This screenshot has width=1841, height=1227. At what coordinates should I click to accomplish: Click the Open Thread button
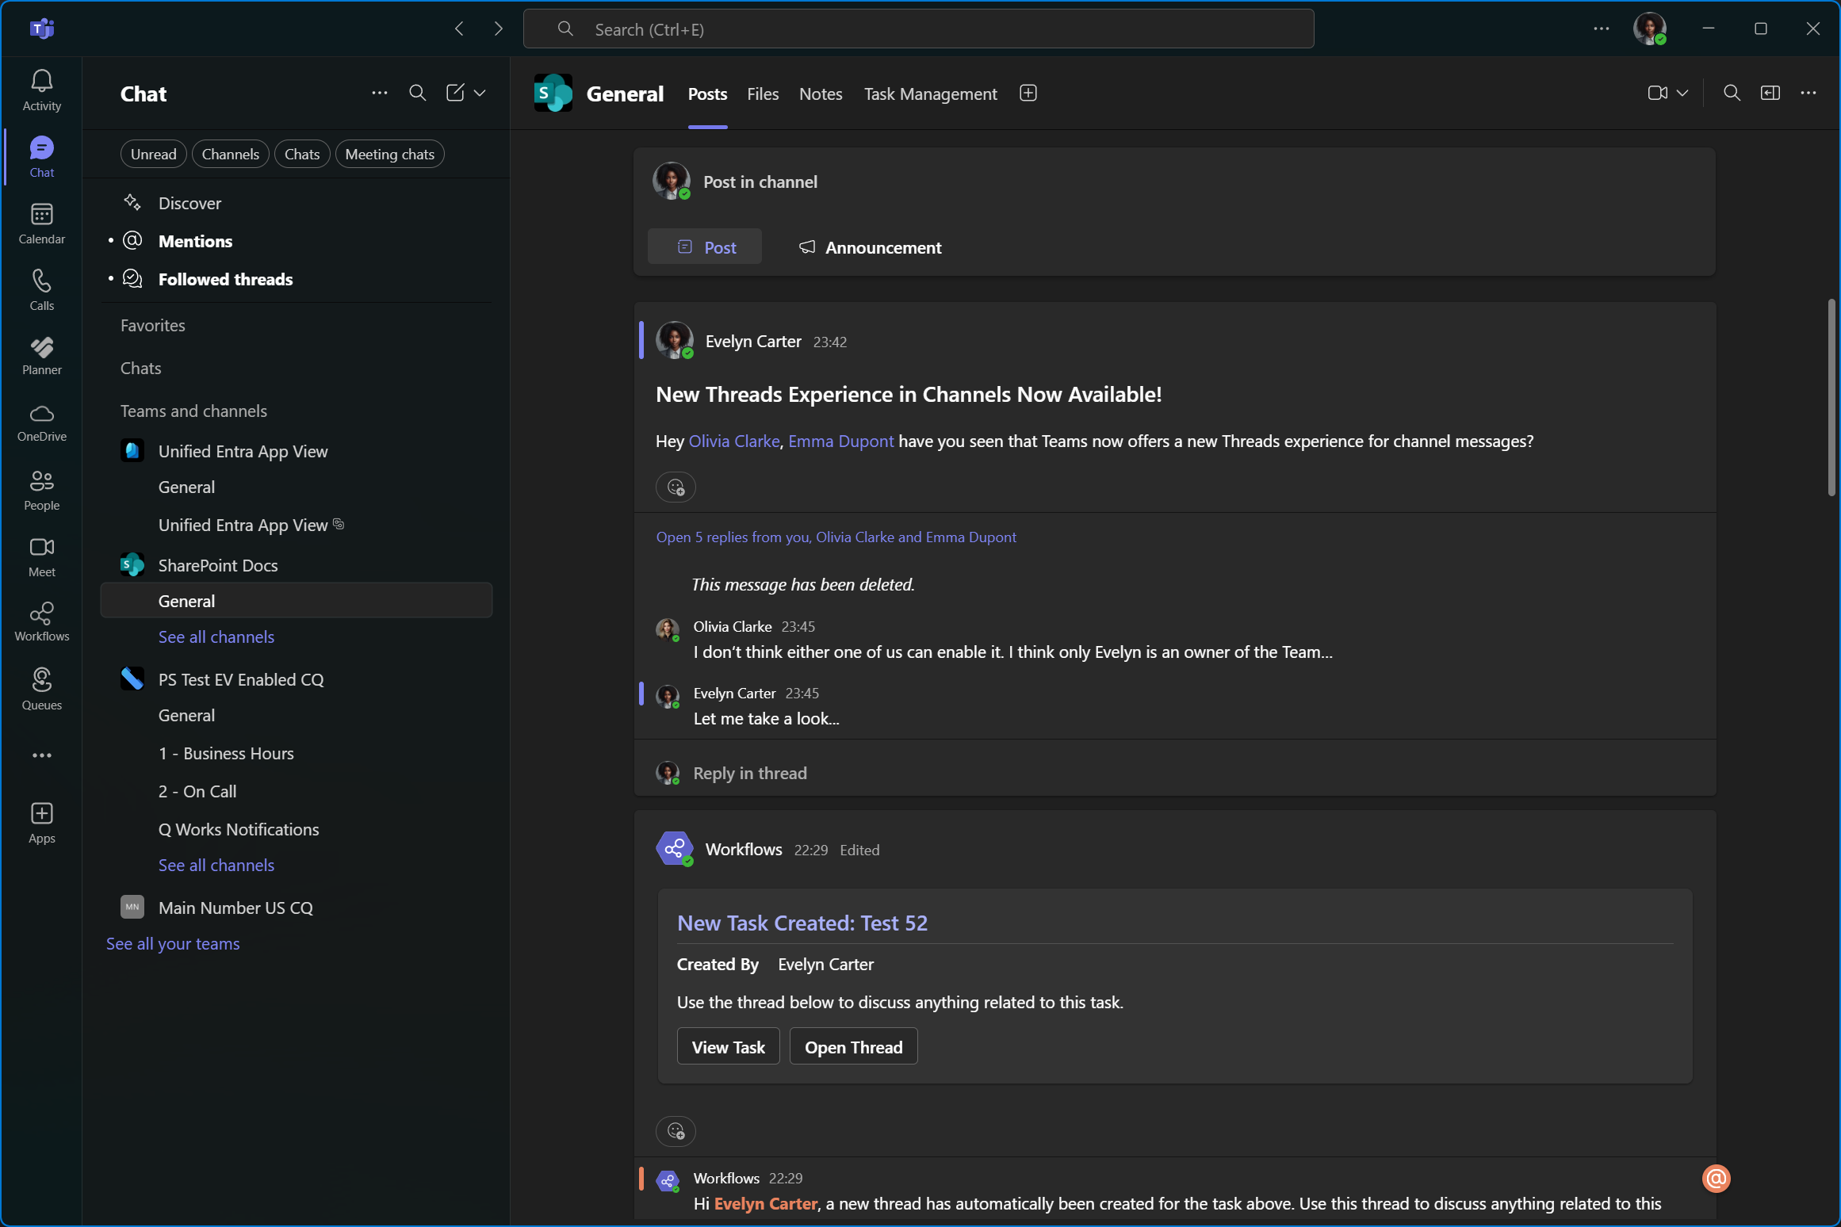853,1046
